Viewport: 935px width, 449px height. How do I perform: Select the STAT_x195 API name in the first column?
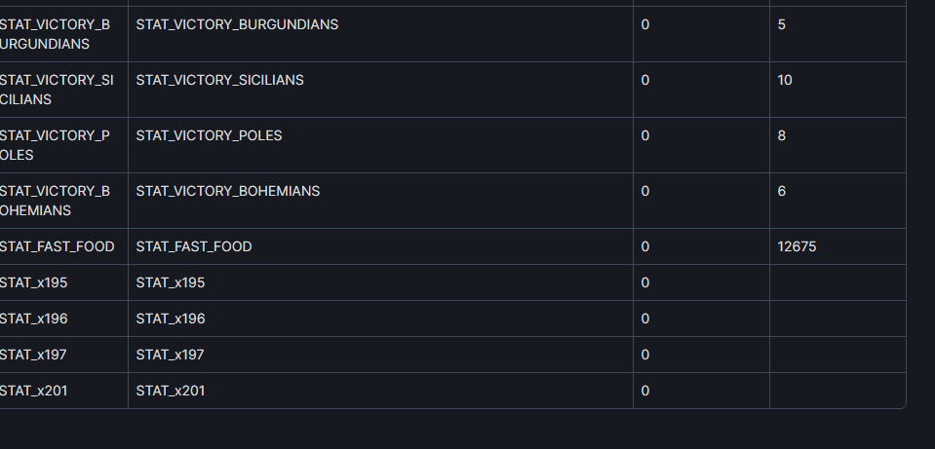point(33,282)
